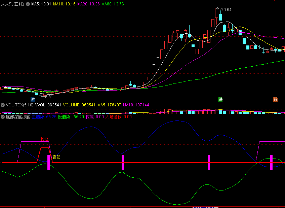Click the green 跌 marker icon
Viewport: 285px width, 208px height.
point(220,99)
